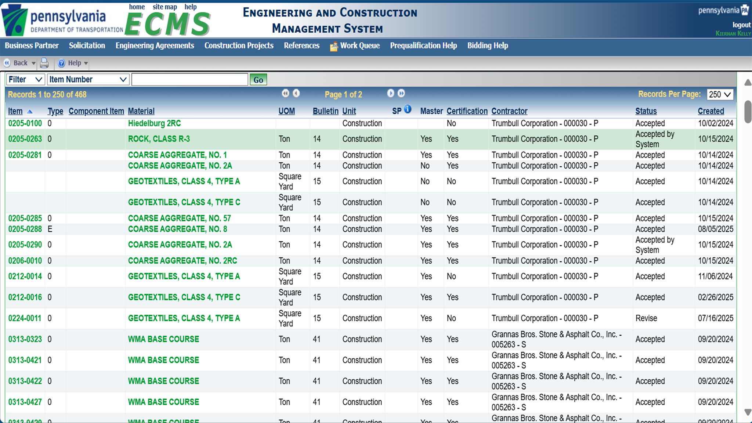Click the vertical scrollbar thumb
Viewport: 752px width, 423px height.
(x=748, y=112)
